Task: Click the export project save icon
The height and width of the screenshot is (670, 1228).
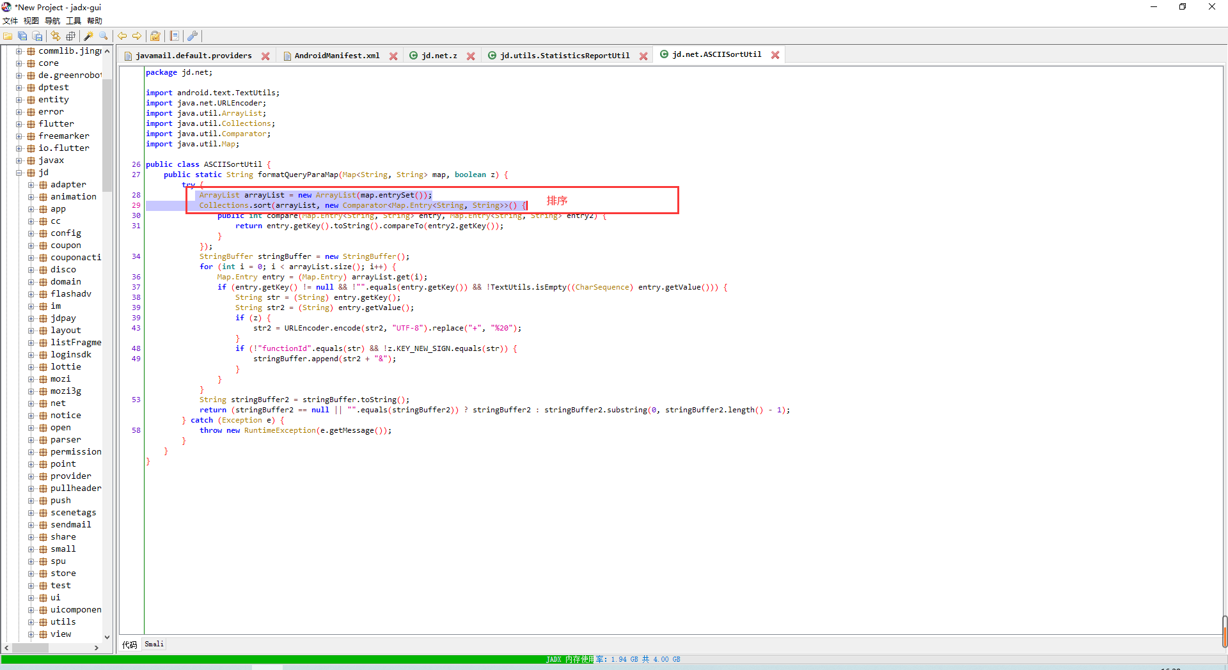Action: 37,36
